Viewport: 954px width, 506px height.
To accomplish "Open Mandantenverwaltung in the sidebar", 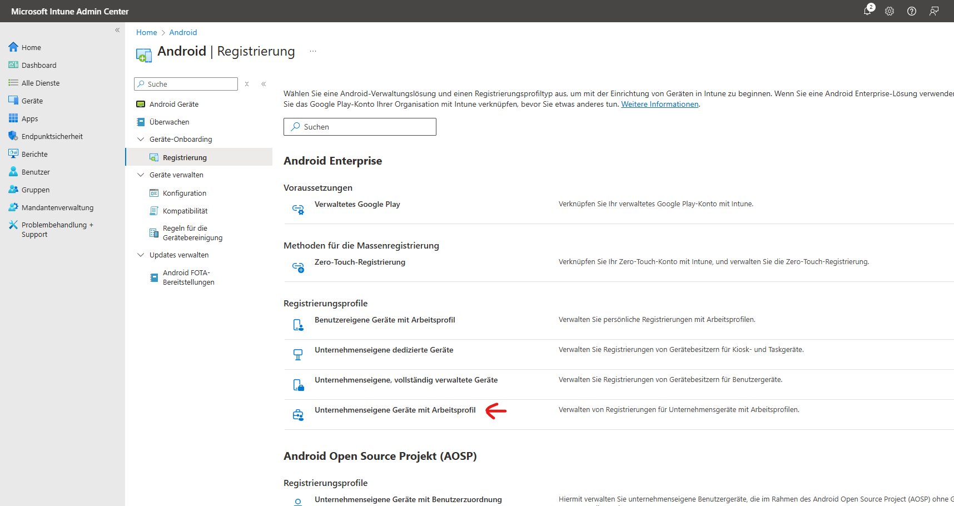I will pos(57,207).
